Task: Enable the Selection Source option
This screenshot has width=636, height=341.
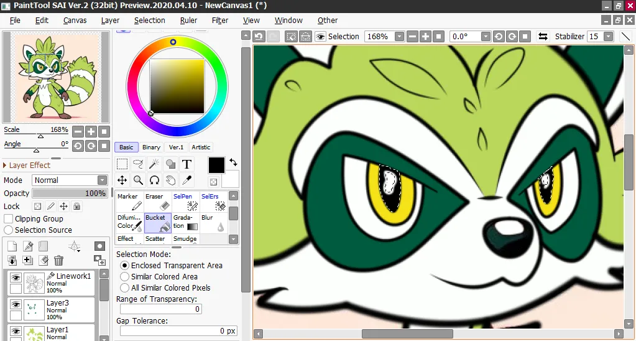Action: pos(8,230)
